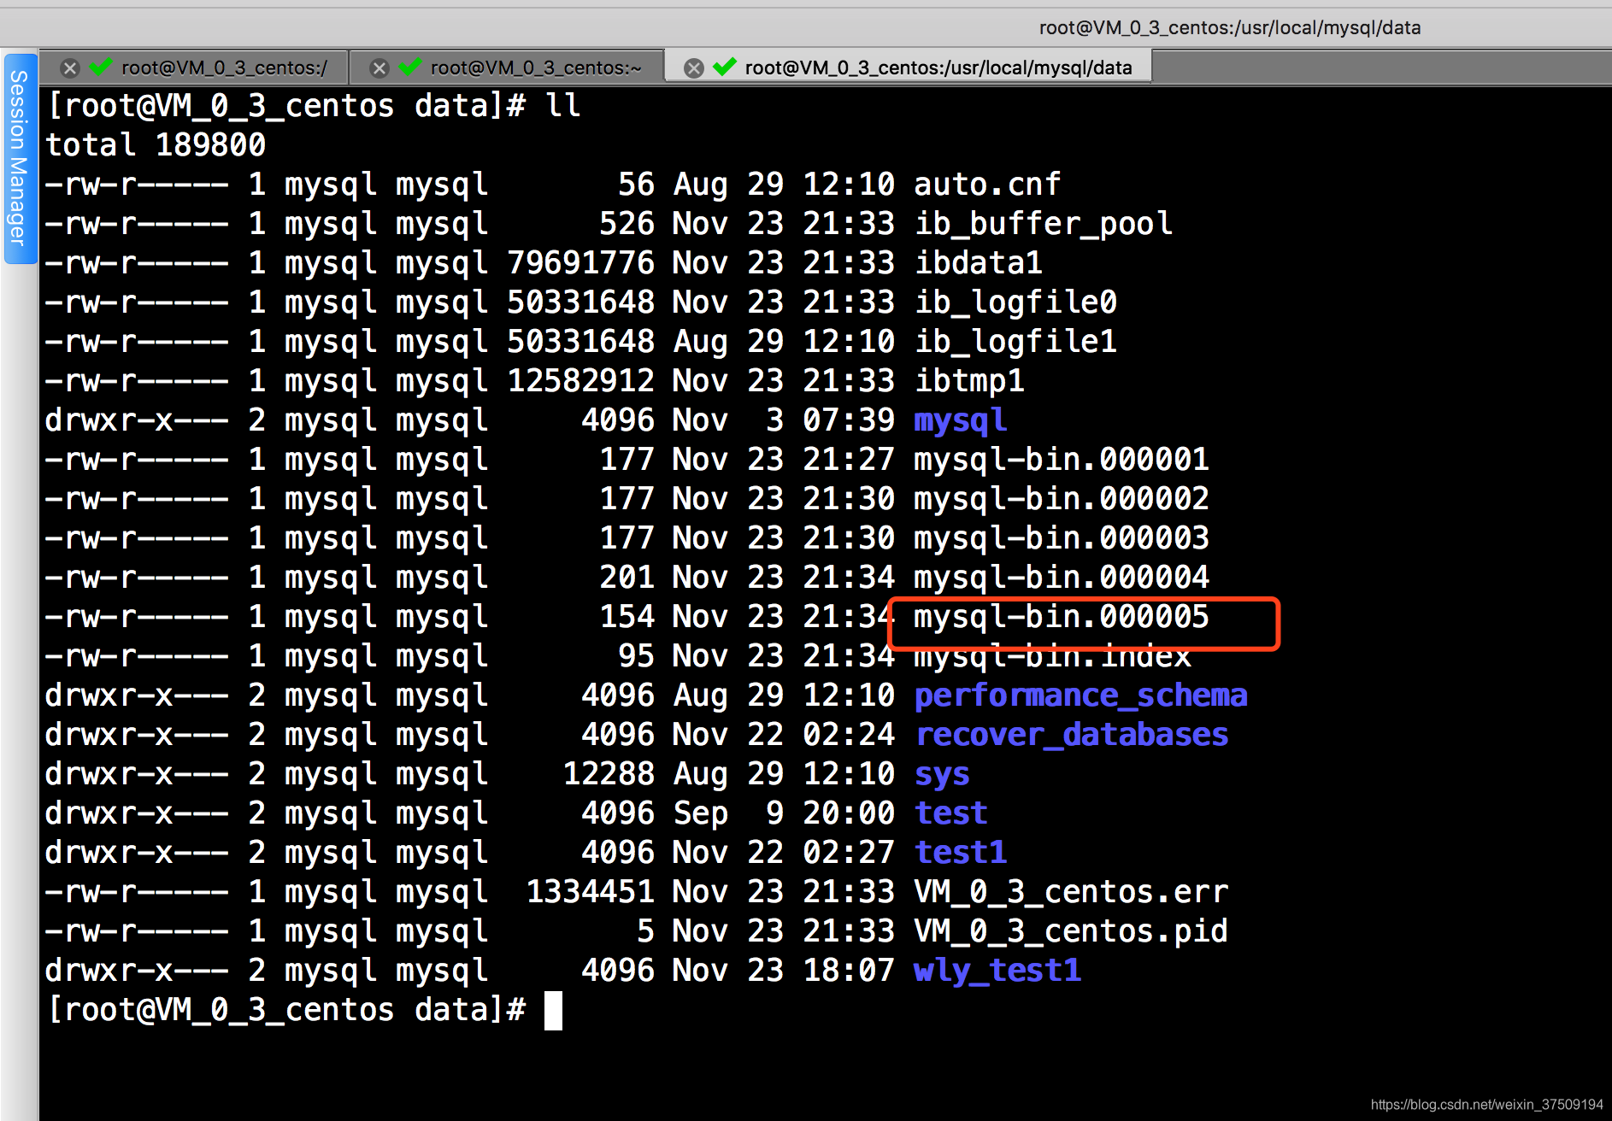This screenshot has width=1612, height=1121.
Task: Click the auto.cnf file name
Action: click(x=987, y=184)
